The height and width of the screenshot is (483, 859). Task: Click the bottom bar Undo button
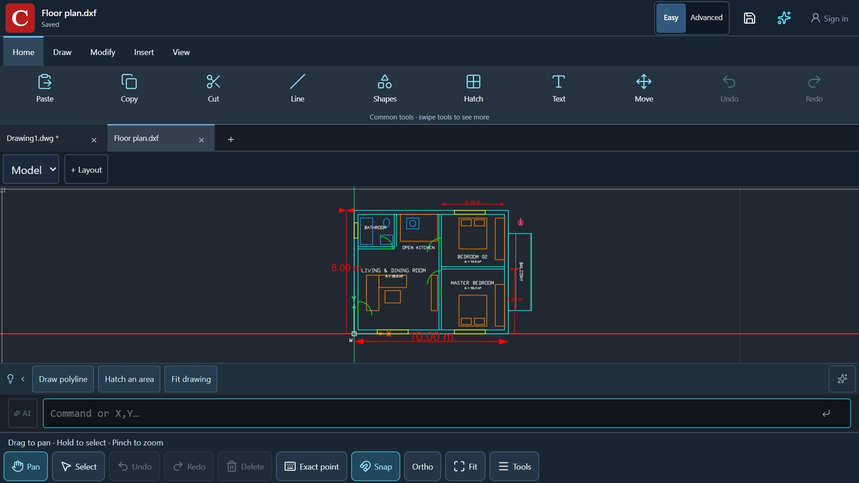[135, 466]
